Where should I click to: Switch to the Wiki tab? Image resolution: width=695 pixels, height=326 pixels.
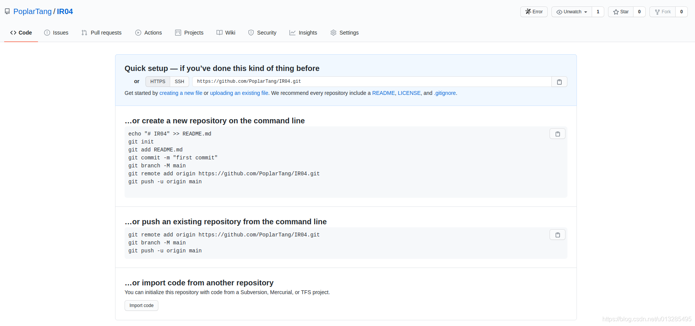[x=226, y=33]
